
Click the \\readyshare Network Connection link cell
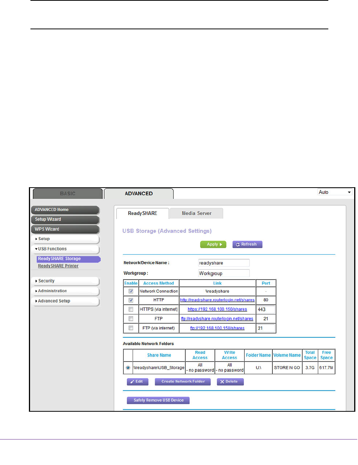click(x=217, y=291)
